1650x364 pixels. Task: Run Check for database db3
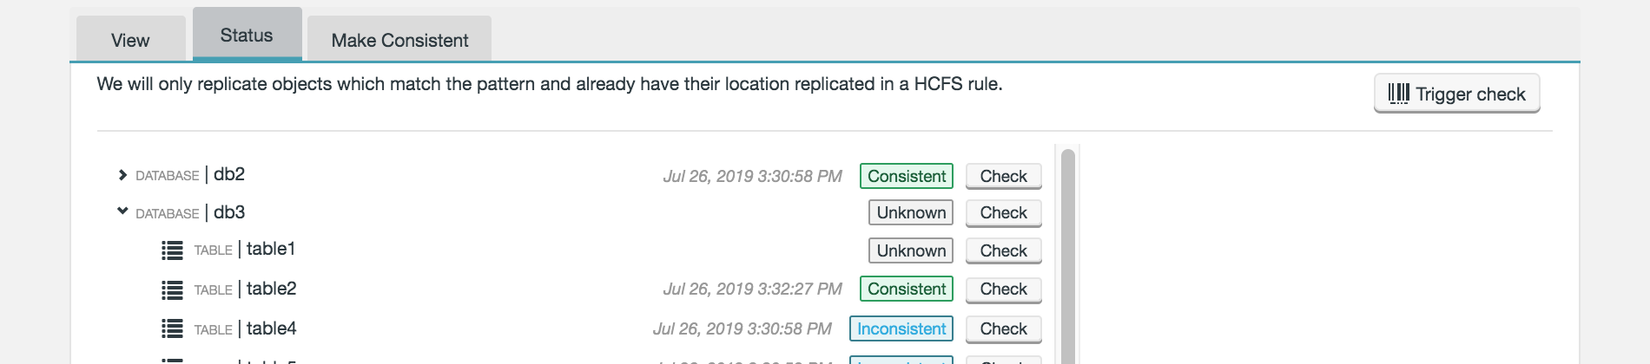(1003, 213)
